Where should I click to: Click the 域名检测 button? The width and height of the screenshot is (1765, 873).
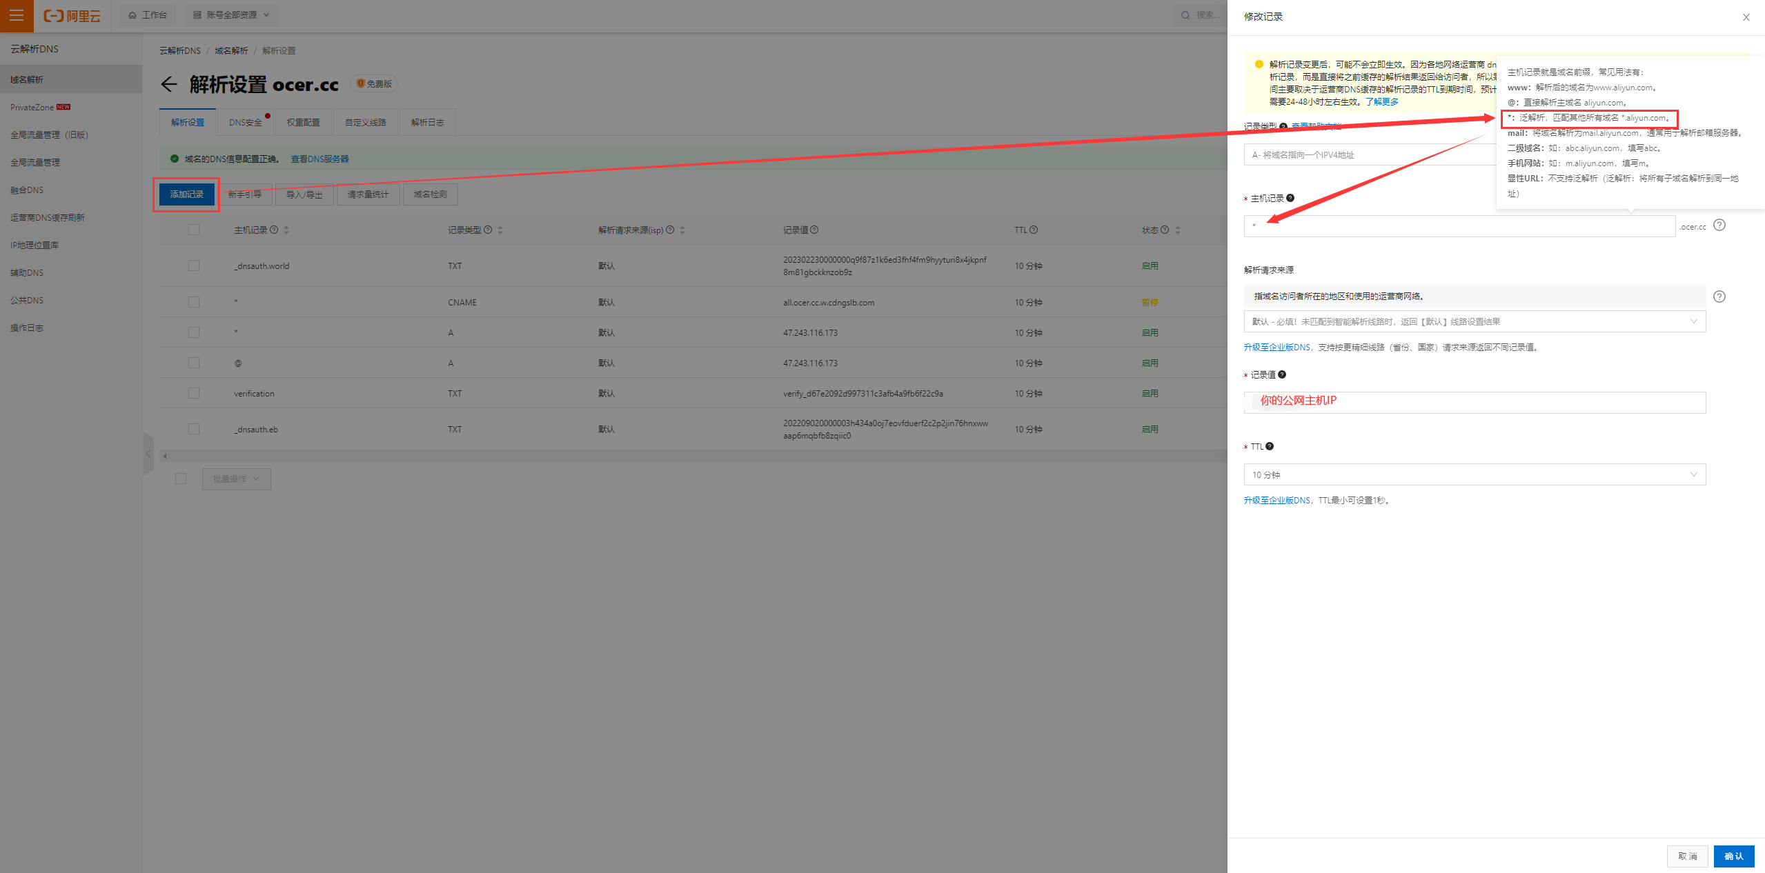[x=431, y=194]
